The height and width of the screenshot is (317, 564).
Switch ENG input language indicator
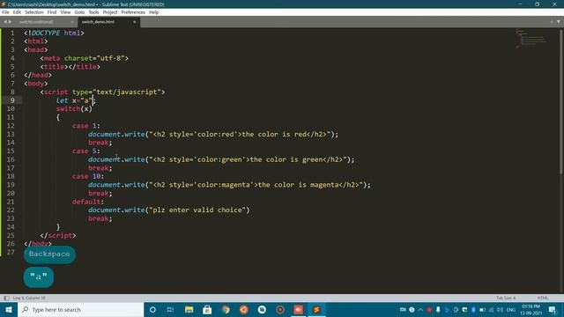[511, 309]
